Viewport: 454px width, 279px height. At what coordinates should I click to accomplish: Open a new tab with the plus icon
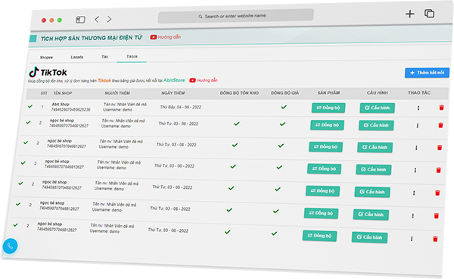tap(409, 14)
